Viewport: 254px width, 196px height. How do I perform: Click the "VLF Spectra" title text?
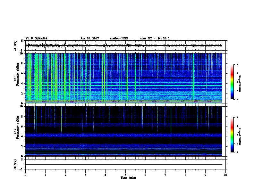pos(36,38)
